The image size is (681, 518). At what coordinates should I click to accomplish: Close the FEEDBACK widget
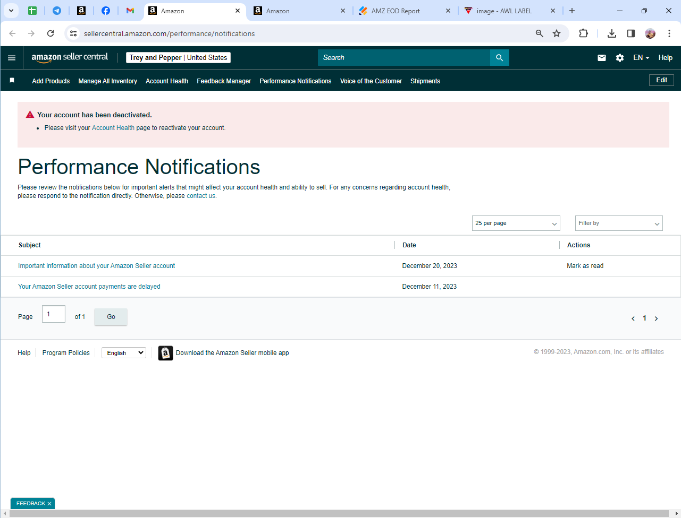[49, 504]
